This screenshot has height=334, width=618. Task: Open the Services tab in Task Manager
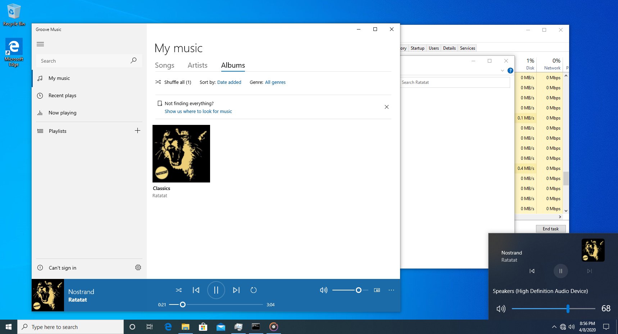click(x=467, y=48)
